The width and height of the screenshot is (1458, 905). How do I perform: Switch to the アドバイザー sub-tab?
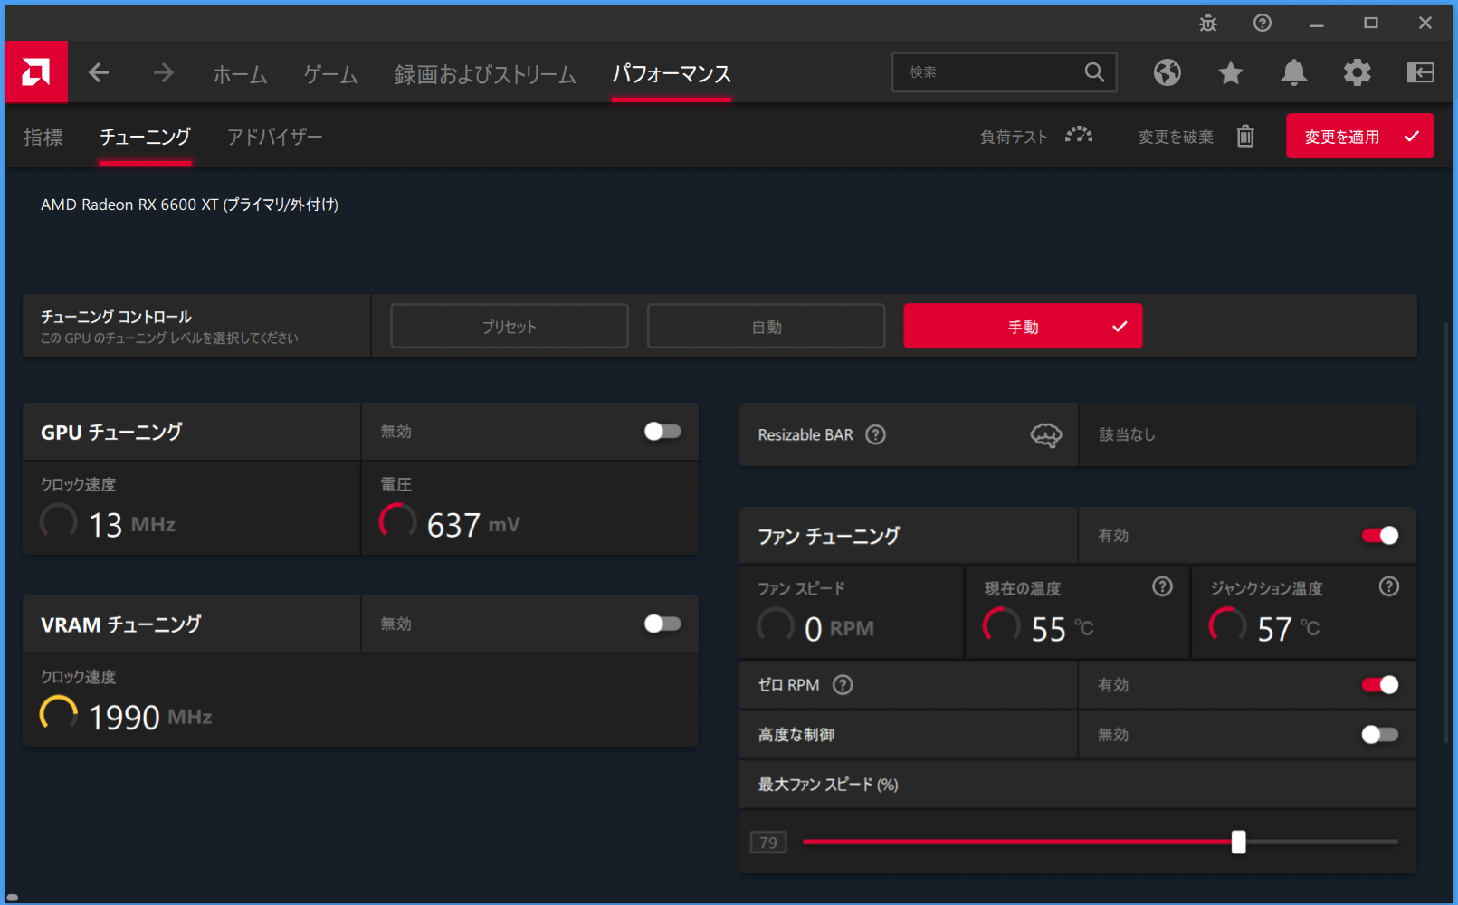tap(274, 137)
